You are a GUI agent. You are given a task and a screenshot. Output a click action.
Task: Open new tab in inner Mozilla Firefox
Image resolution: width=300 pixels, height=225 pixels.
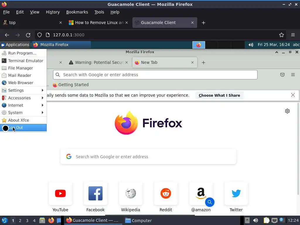pyautogui.click(x=204, y=63)
